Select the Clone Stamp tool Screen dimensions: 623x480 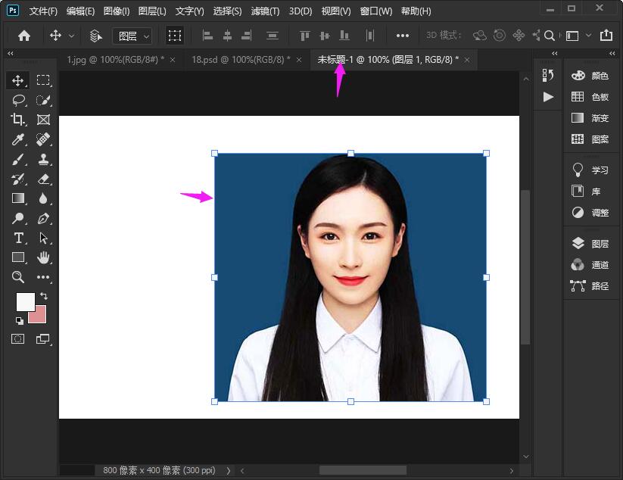[43, 159]
